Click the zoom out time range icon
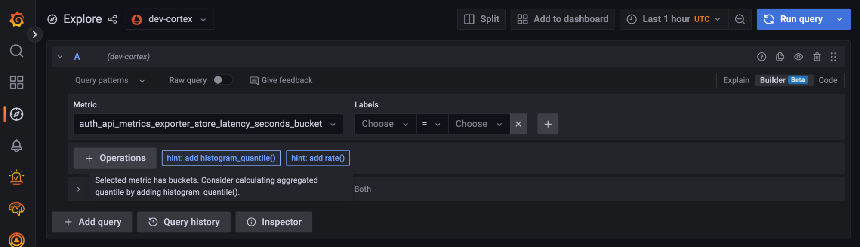 740,19
